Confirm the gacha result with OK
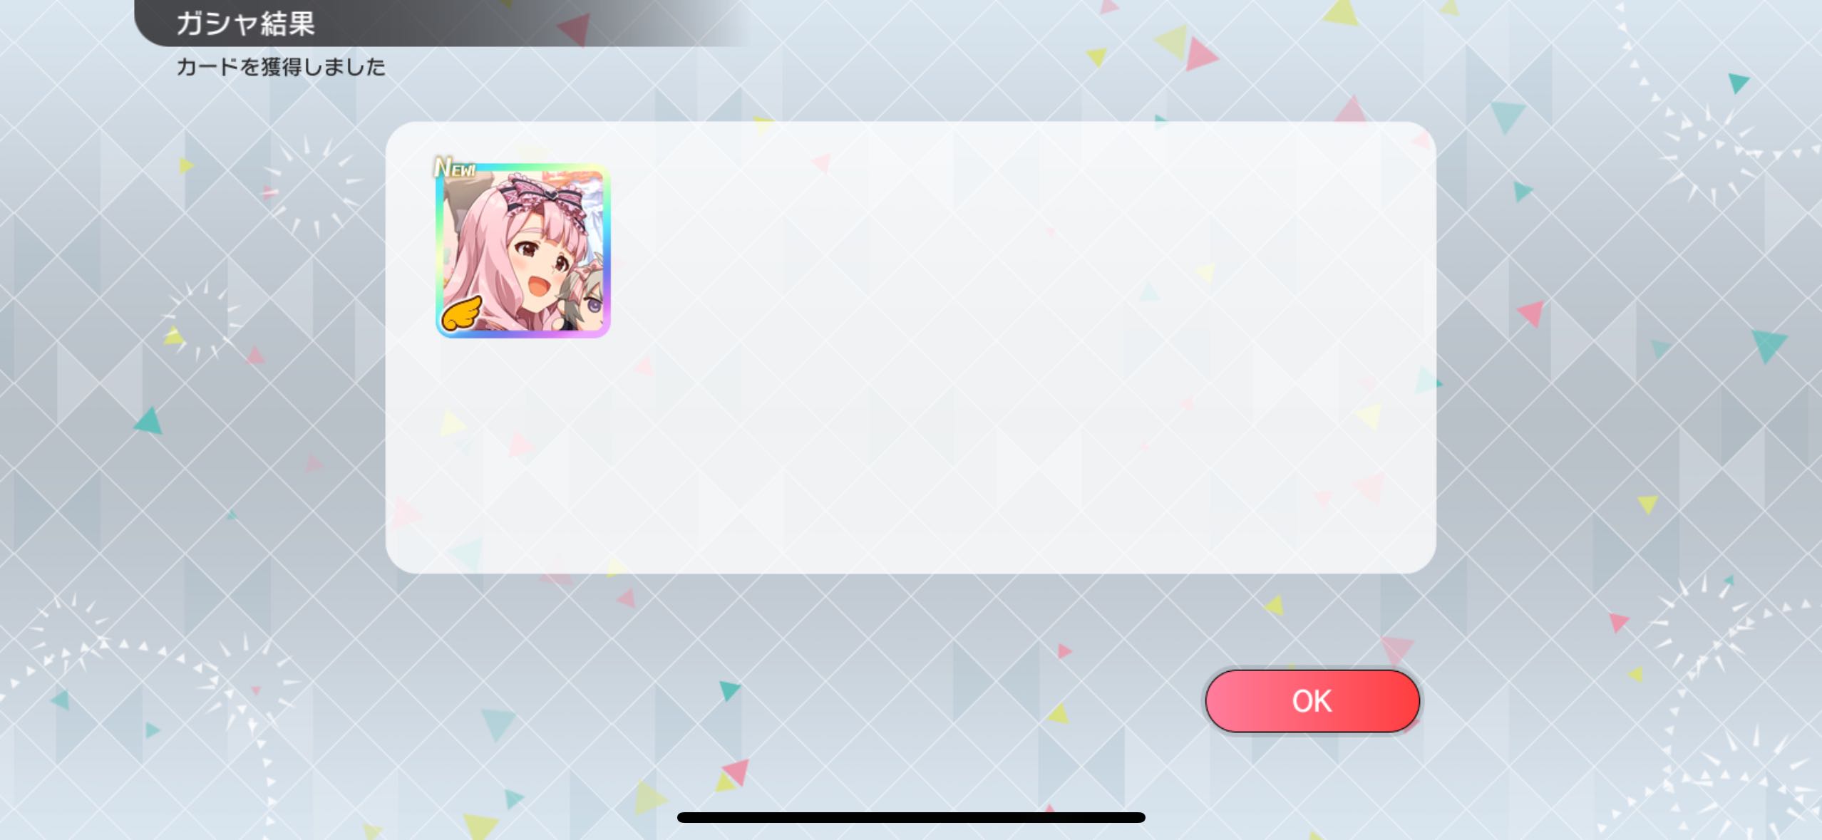 pyautogui.click(x=1312, y=701)
